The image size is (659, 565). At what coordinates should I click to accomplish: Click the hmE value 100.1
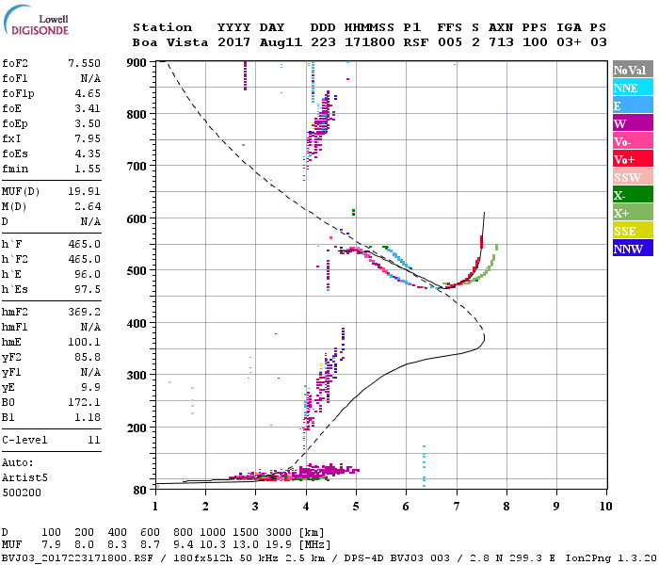coord(84,342)
